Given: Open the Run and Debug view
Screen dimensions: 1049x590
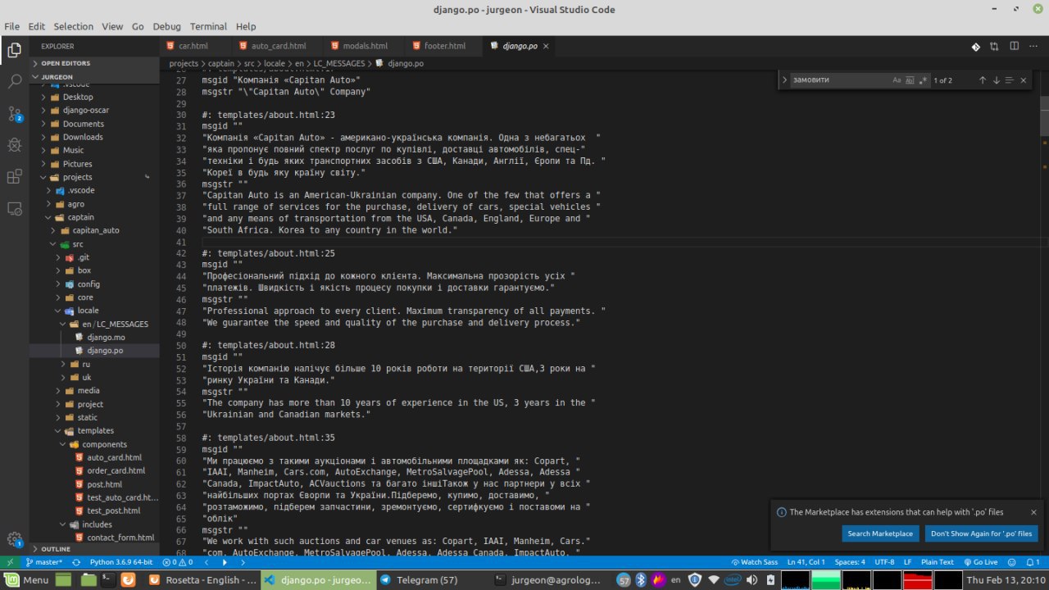Looking at the screenshot, I should [14, 145].
